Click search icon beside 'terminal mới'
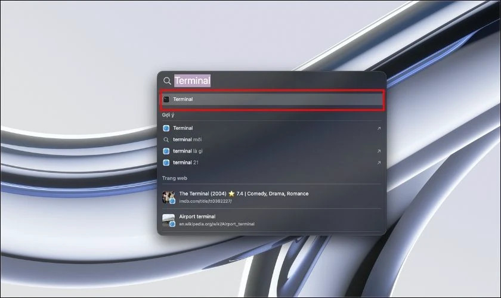501x298 pixels. [166, 139]
